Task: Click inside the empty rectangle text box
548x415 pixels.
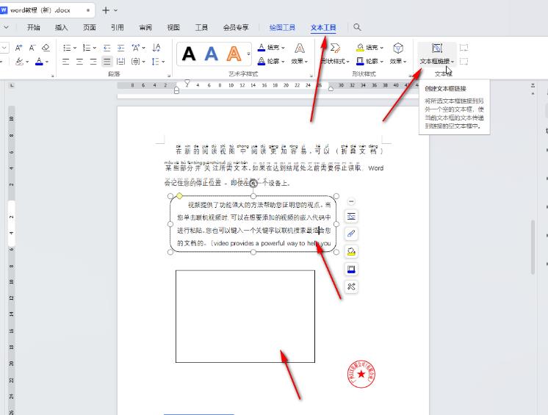Action: point(245,316)
